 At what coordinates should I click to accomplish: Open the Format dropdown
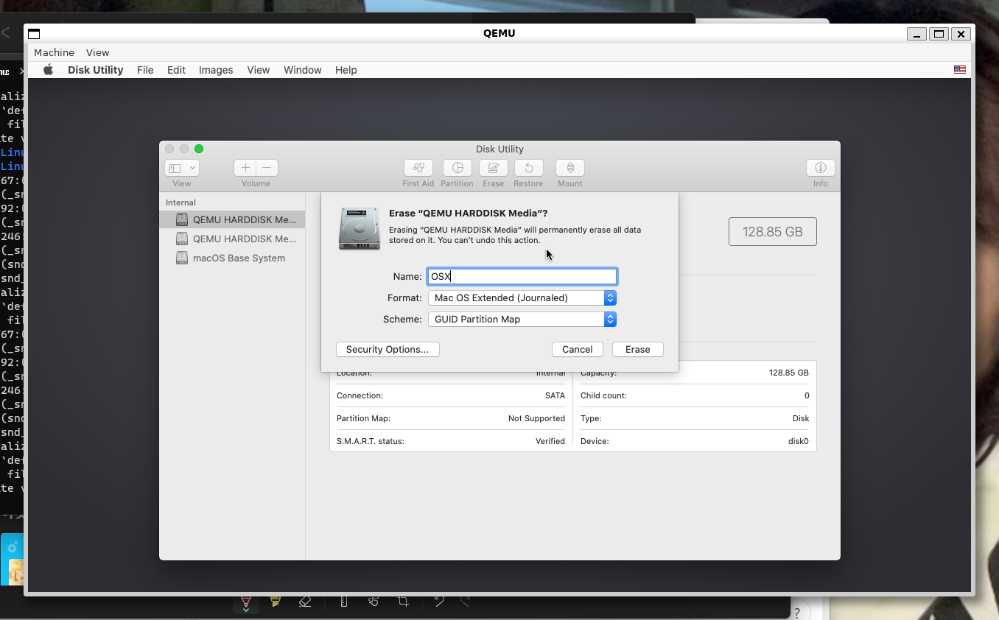[522, 297]
